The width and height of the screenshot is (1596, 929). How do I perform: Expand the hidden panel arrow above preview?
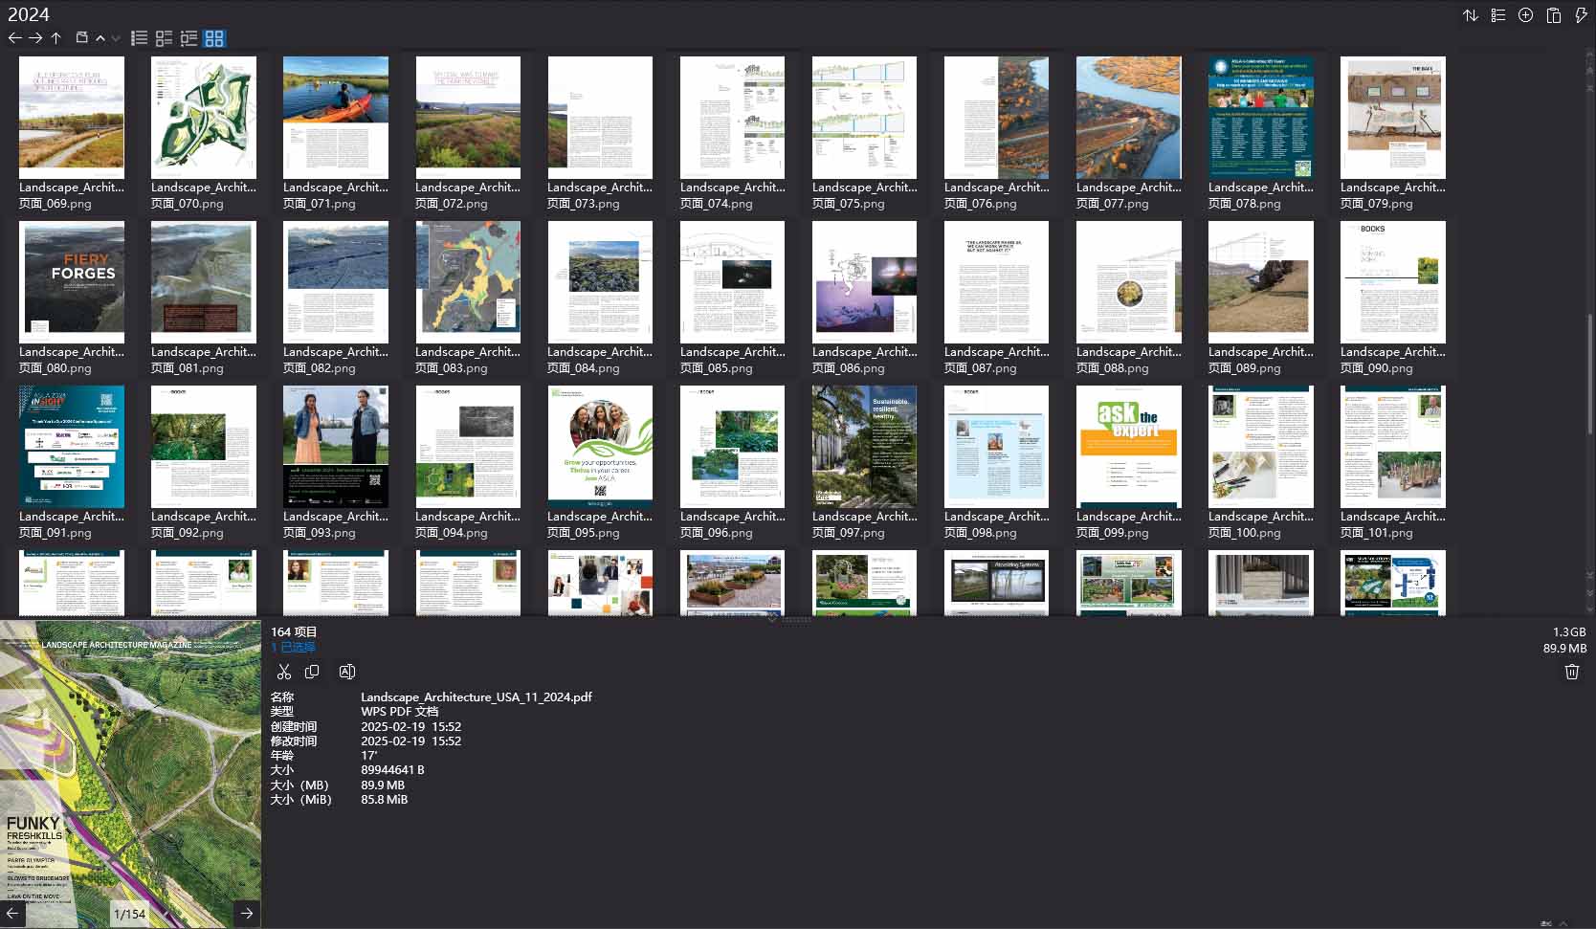click(x=772, y=619)
